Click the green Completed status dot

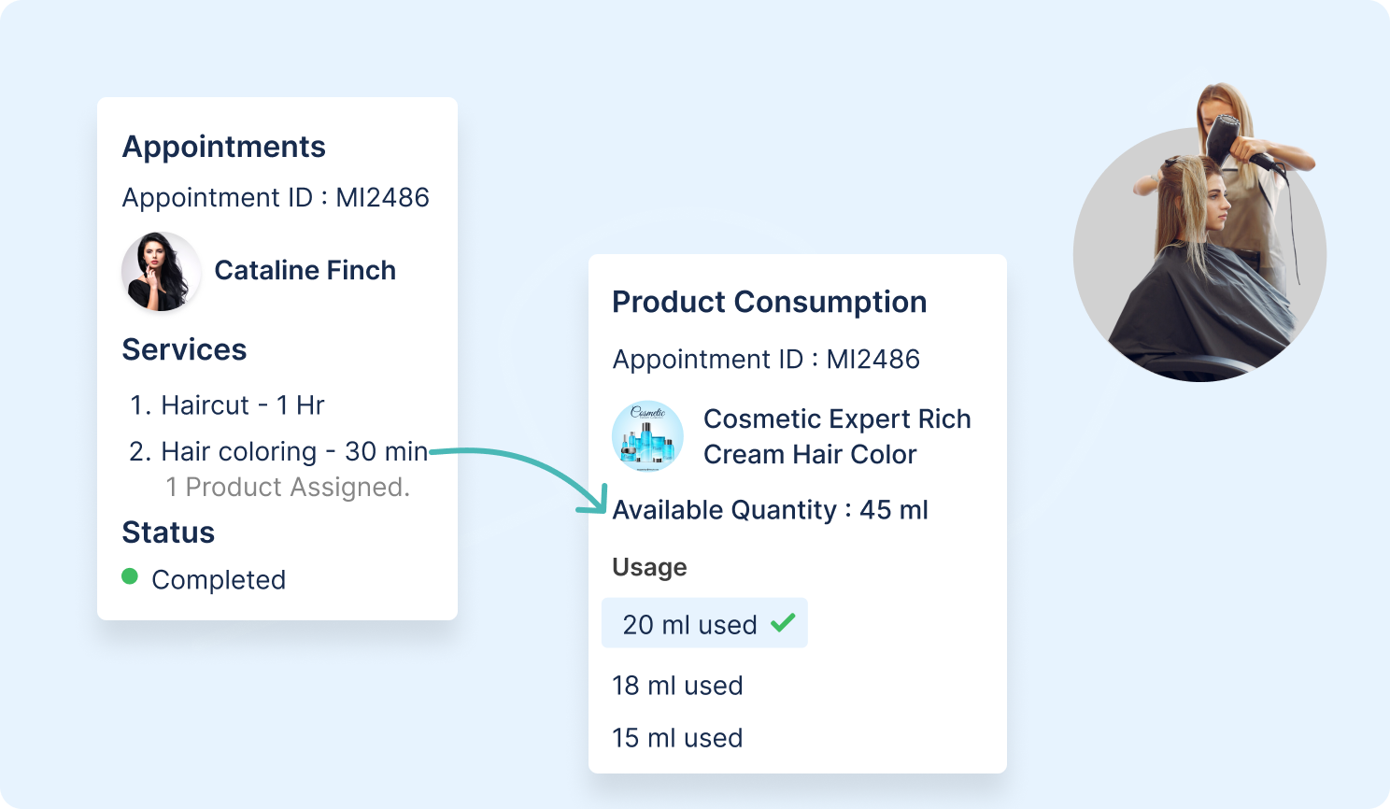(132, 579)
